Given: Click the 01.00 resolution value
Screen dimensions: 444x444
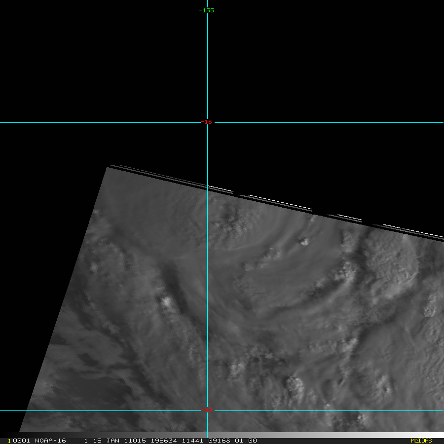Looking at the screenshot, I should (246, 441).
